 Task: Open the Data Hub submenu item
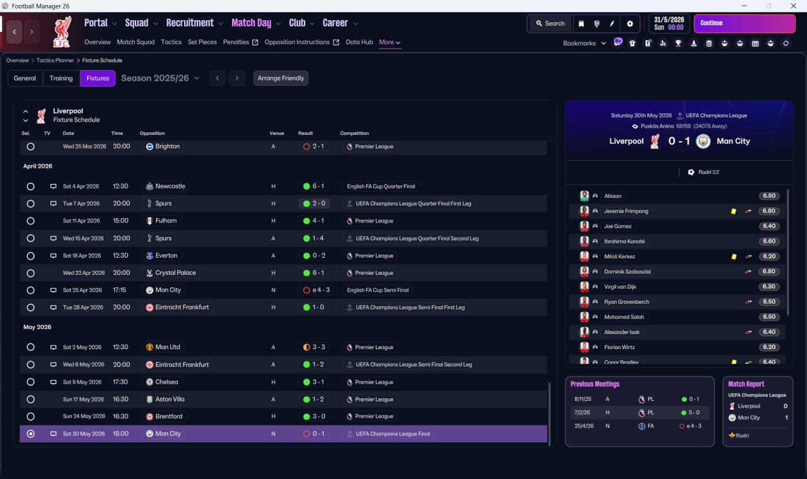click(x=359, y=42)
